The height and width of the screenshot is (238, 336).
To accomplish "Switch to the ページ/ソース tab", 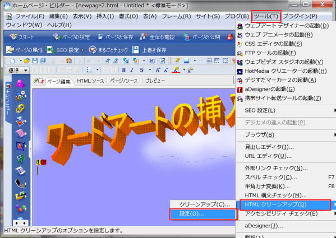I will (x=123, y=81).
